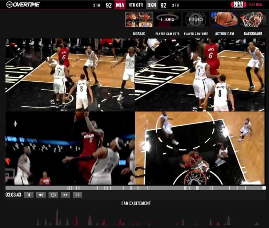Switch to the Action Cam thumbnail
Viewport: 269px width, 228px height.
click(x=224, y=20)
